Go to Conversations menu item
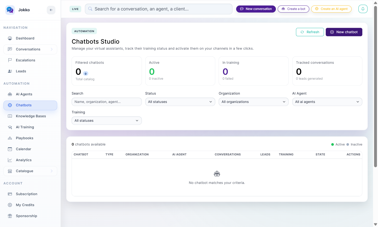 pos(30,49)
